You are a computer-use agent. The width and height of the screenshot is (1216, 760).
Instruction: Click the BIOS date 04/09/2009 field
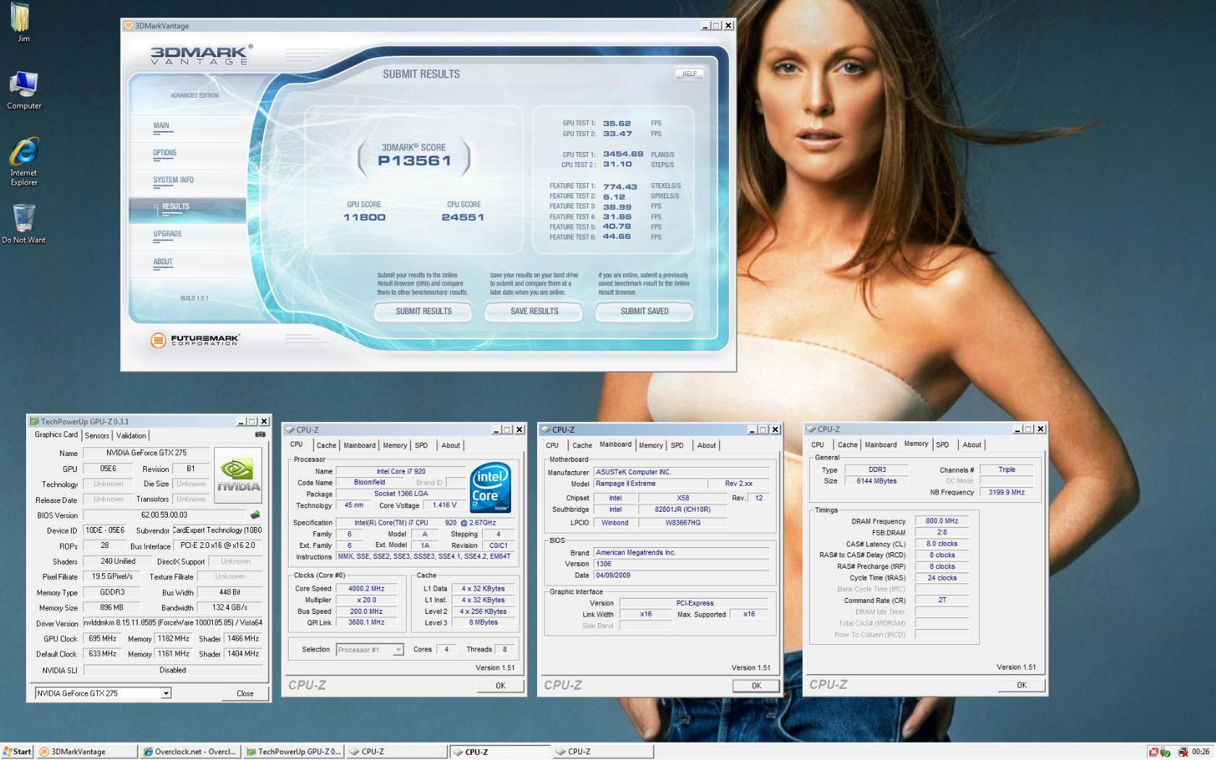(x=680, y=575)
